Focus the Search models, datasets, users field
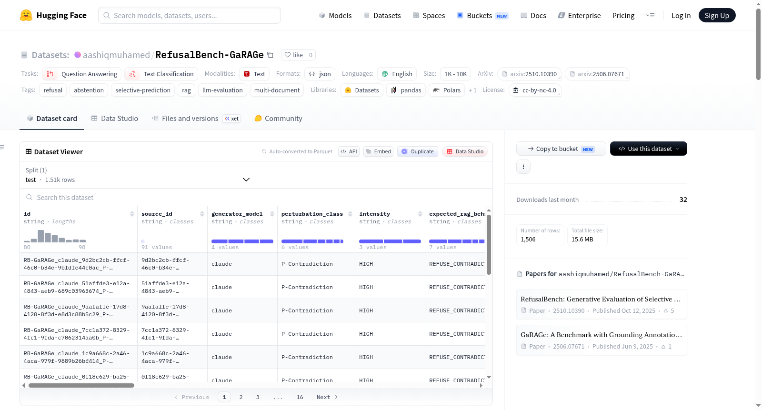This screenshot has height=410, width=762. [190, 15]
